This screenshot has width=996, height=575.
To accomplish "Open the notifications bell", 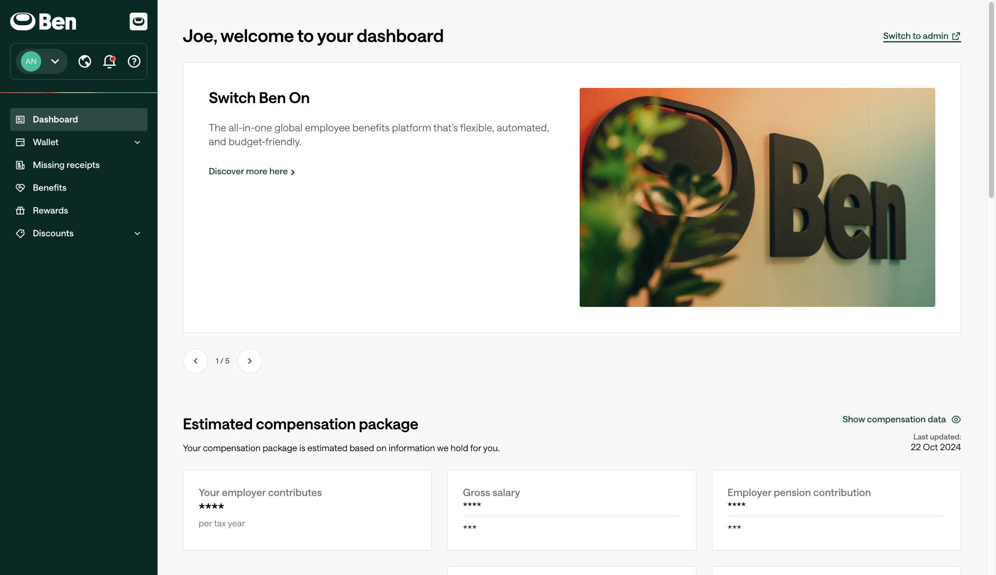I will coord(109,61).
